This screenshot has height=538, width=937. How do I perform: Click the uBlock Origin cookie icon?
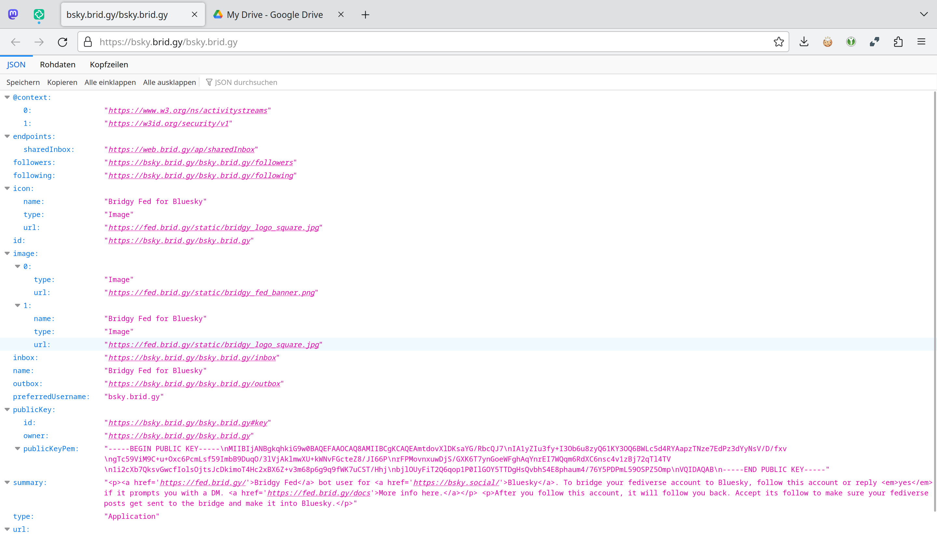828,42
